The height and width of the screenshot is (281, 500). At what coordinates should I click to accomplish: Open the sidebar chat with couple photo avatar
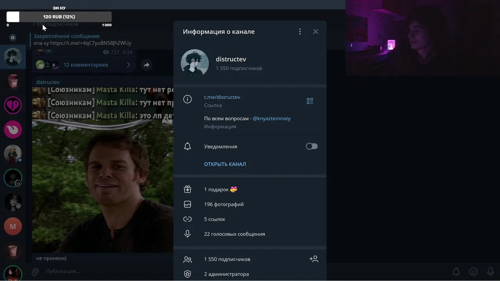(13, 154)
